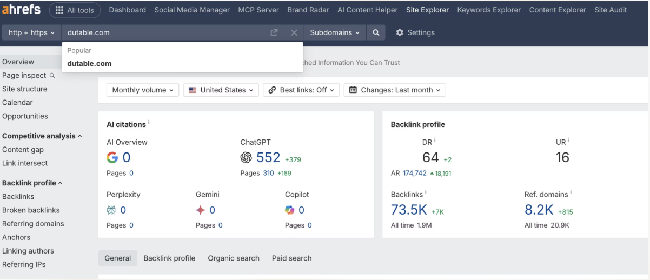This screenshot has width=650, height=280.
Task: Expand United States country dropdown
Action: (x=221, y=90)
